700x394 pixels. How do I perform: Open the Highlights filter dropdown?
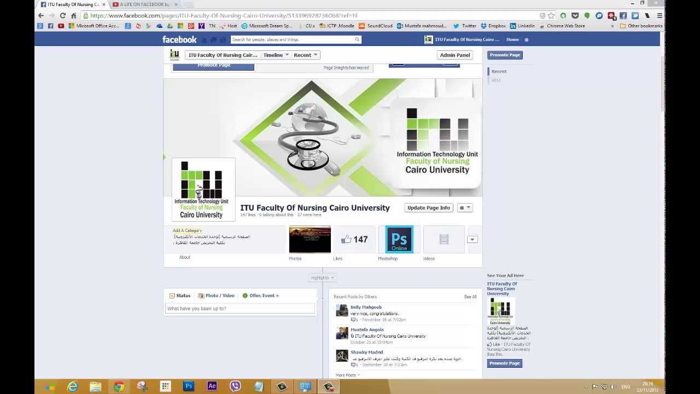point(322,278)
